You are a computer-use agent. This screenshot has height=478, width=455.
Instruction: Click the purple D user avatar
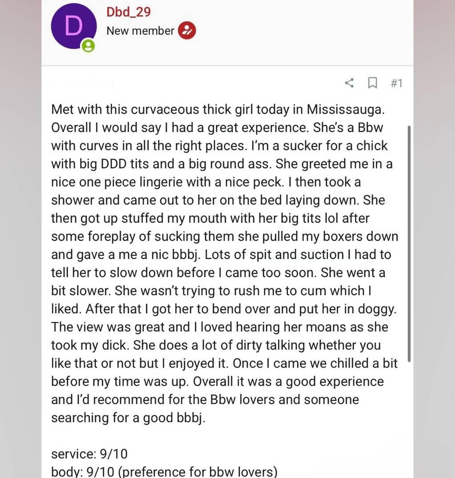point(73,27)
